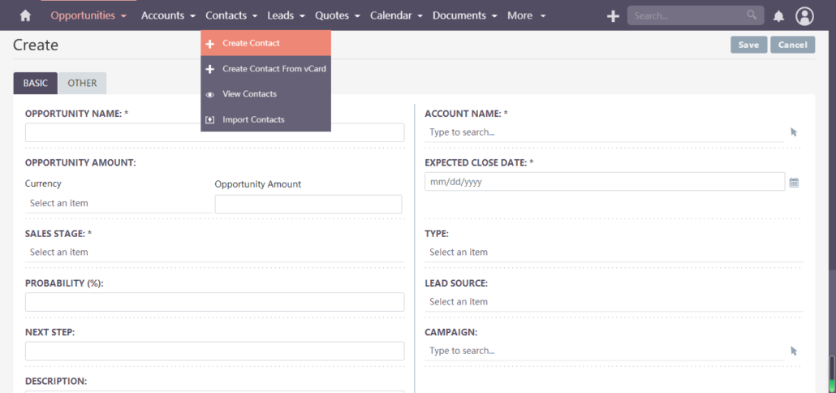
Task: Open the Type dropdown
Action: [613, 253]
